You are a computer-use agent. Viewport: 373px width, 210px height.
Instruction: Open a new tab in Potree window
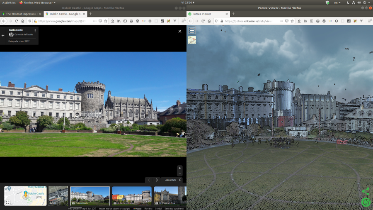tap(233, 14)
